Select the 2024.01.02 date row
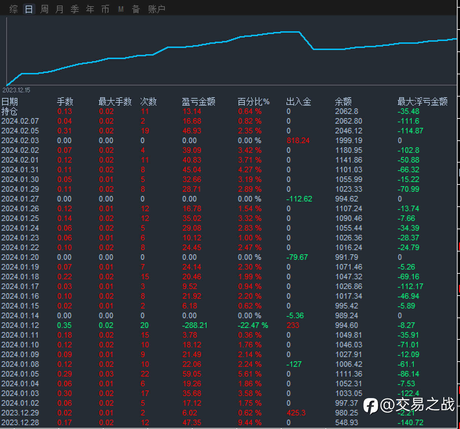 click(x=20, y=403)
